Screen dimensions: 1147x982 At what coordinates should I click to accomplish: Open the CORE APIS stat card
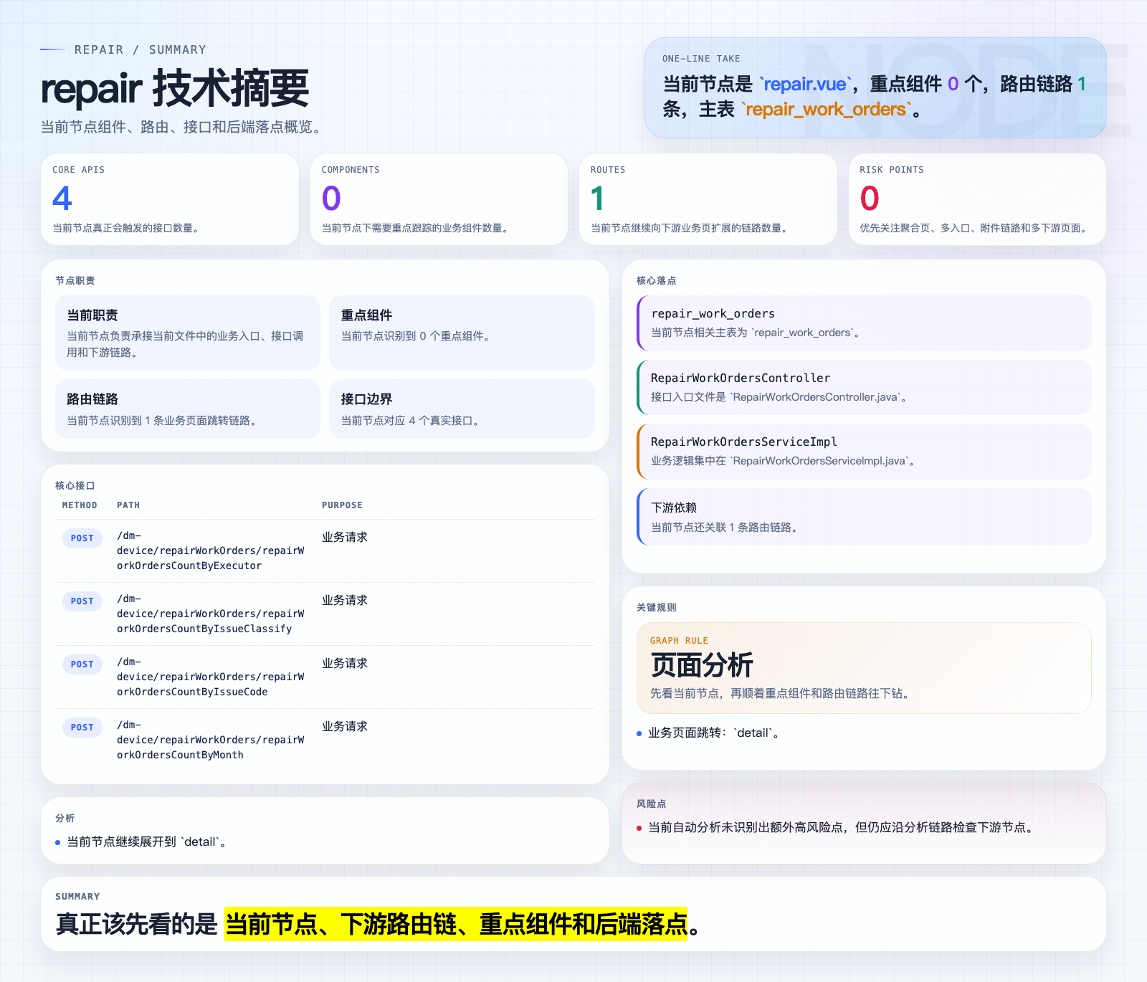(x=170, y=199)
